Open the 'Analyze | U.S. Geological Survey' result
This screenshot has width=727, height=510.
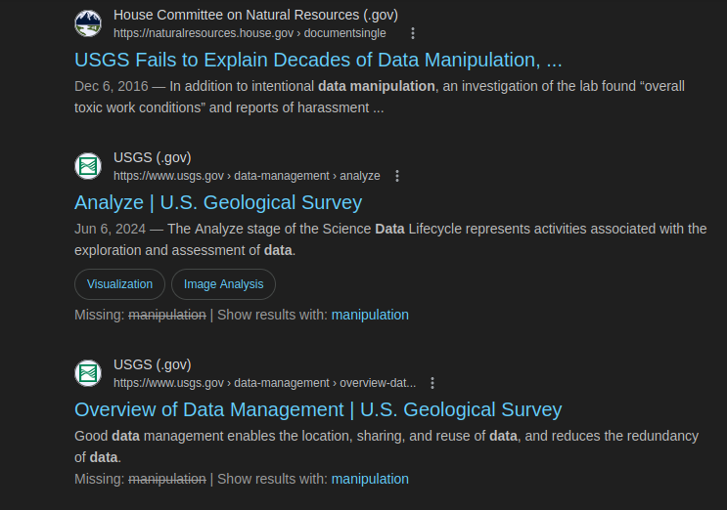pyautogui.click(x=218, y=202)
